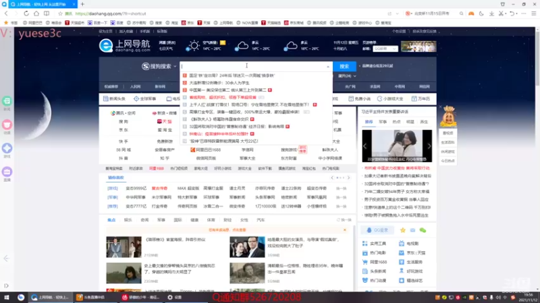Open a new browser tab
Screen dimensions: 540x303
[x=82, y=4]
